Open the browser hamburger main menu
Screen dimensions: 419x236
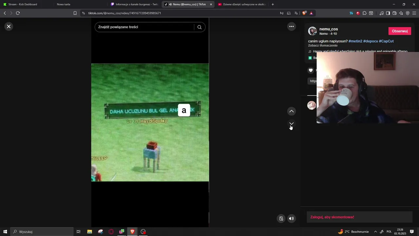(414, 13)
